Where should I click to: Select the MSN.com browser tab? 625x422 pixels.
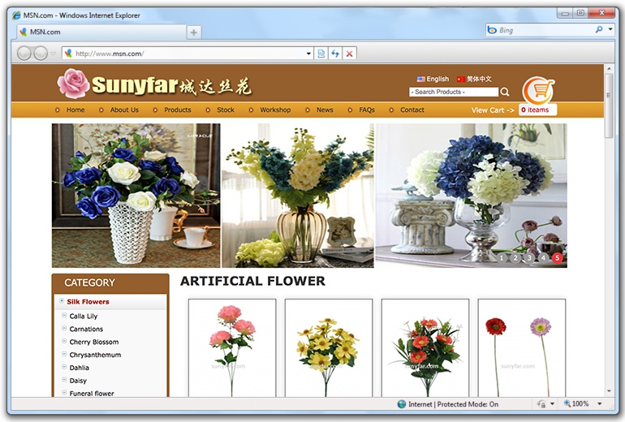(101, 32)
